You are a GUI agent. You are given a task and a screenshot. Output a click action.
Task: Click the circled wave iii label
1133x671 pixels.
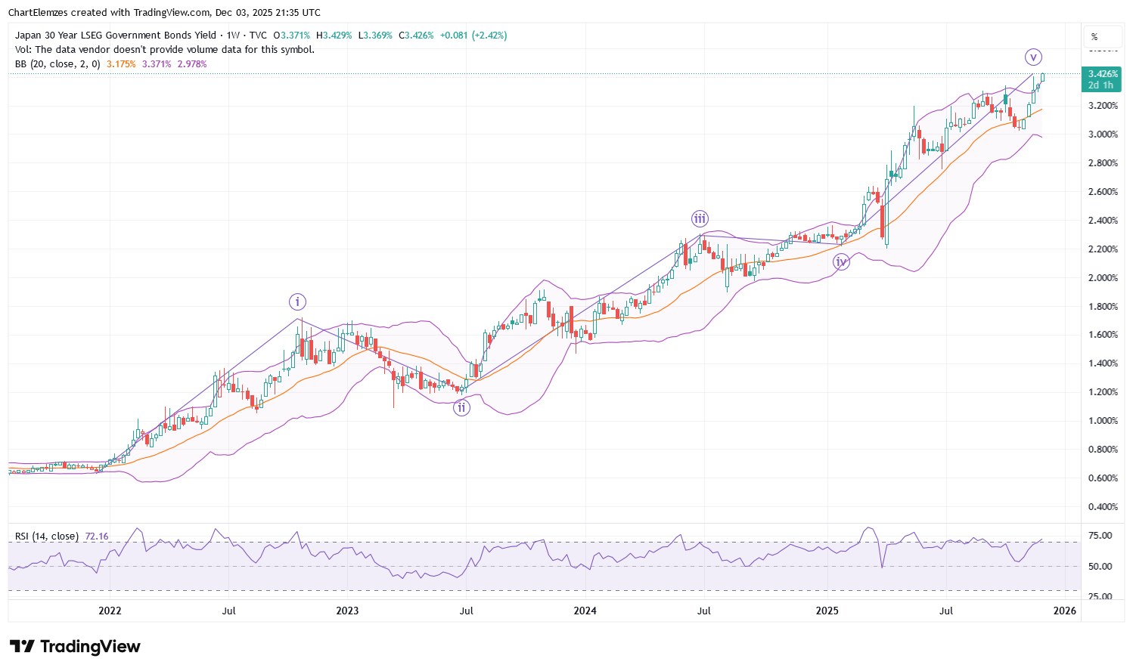(x=700, y=219)
